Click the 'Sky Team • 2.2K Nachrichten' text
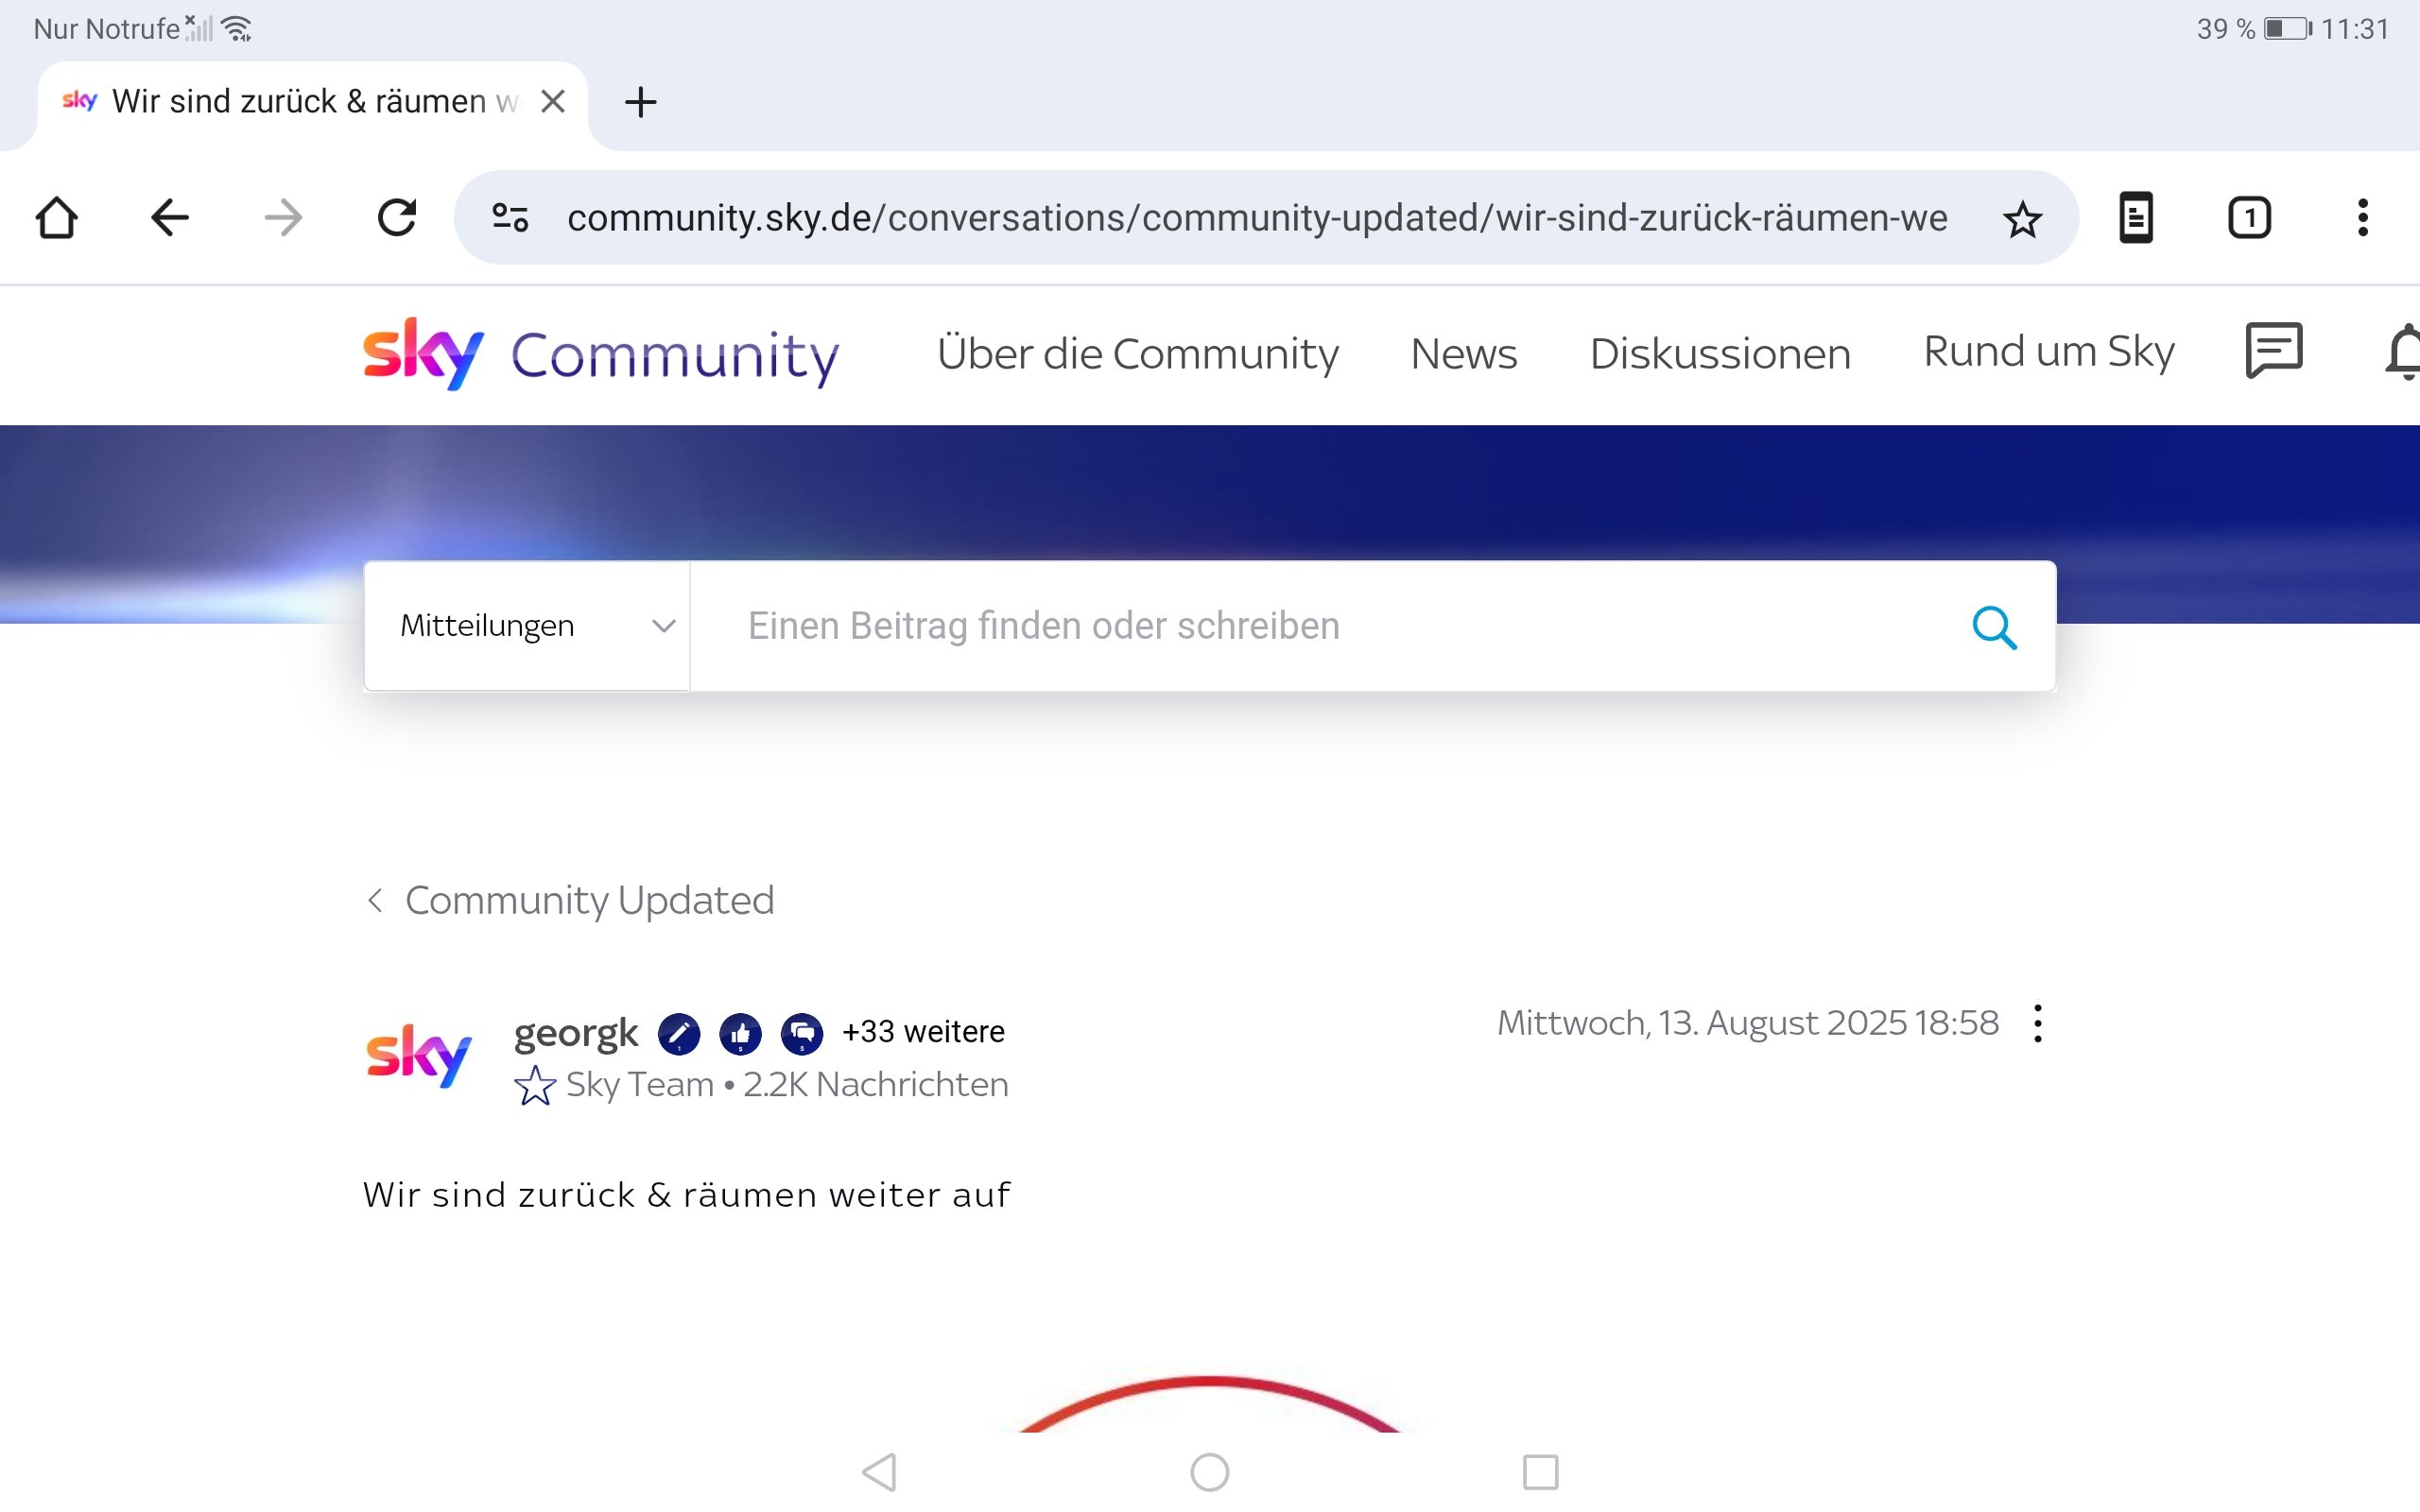The width and height of the screenshot is (2420, 1512). point(787,1085)
